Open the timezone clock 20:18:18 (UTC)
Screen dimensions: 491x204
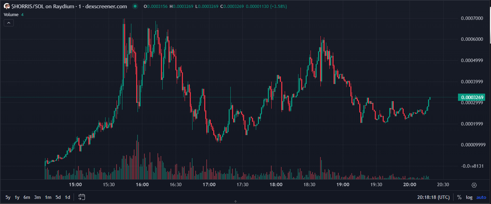434,197
